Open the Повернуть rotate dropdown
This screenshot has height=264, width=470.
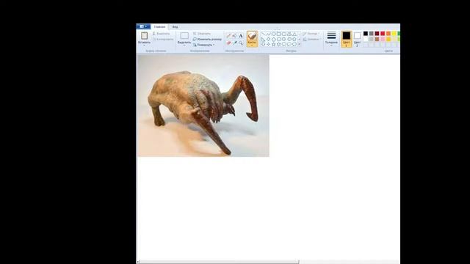pyautogui.click(x=204, y=45)
